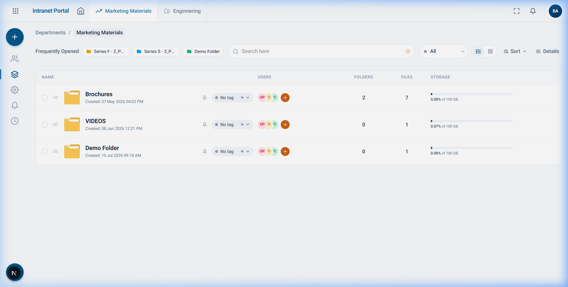568x287 pixels.
Task: Switch to grid view
Action: [490, 51]
